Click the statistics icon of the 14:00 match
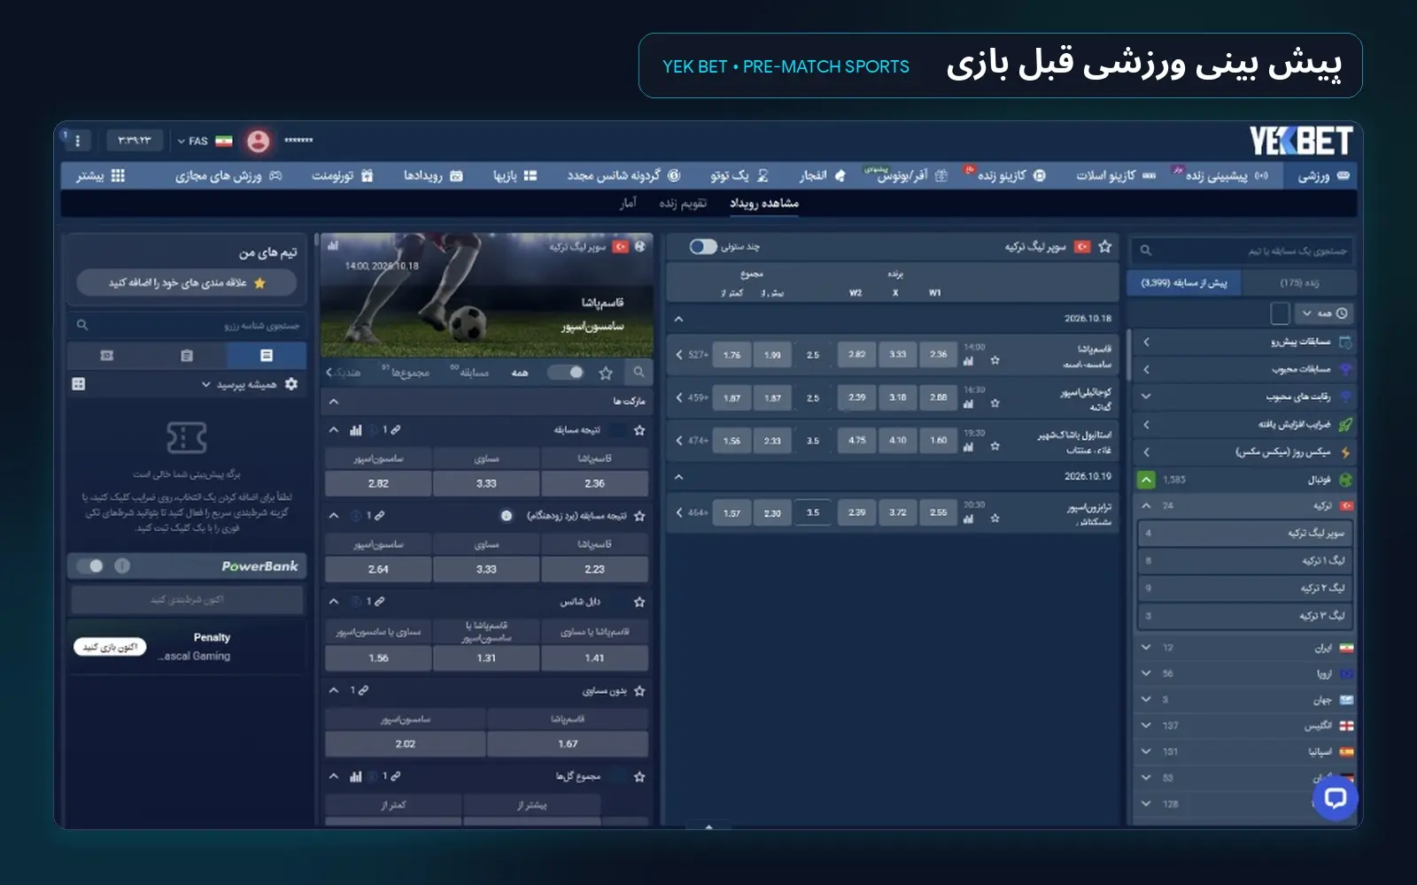 coord(968,361)
